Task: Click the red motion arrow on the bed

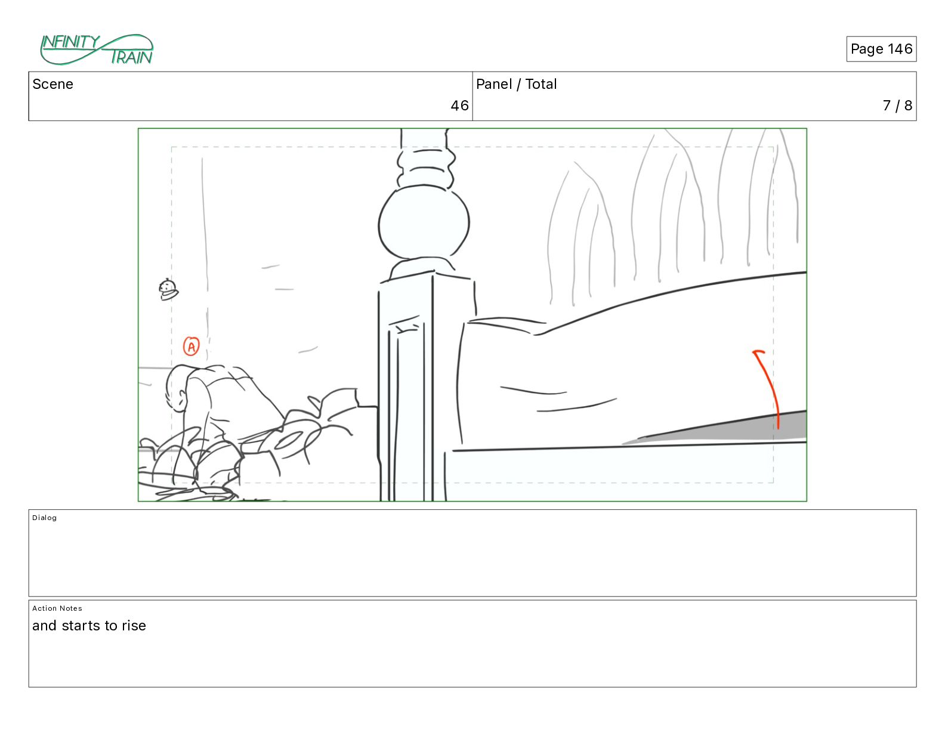Action: (x=768, y=389)
